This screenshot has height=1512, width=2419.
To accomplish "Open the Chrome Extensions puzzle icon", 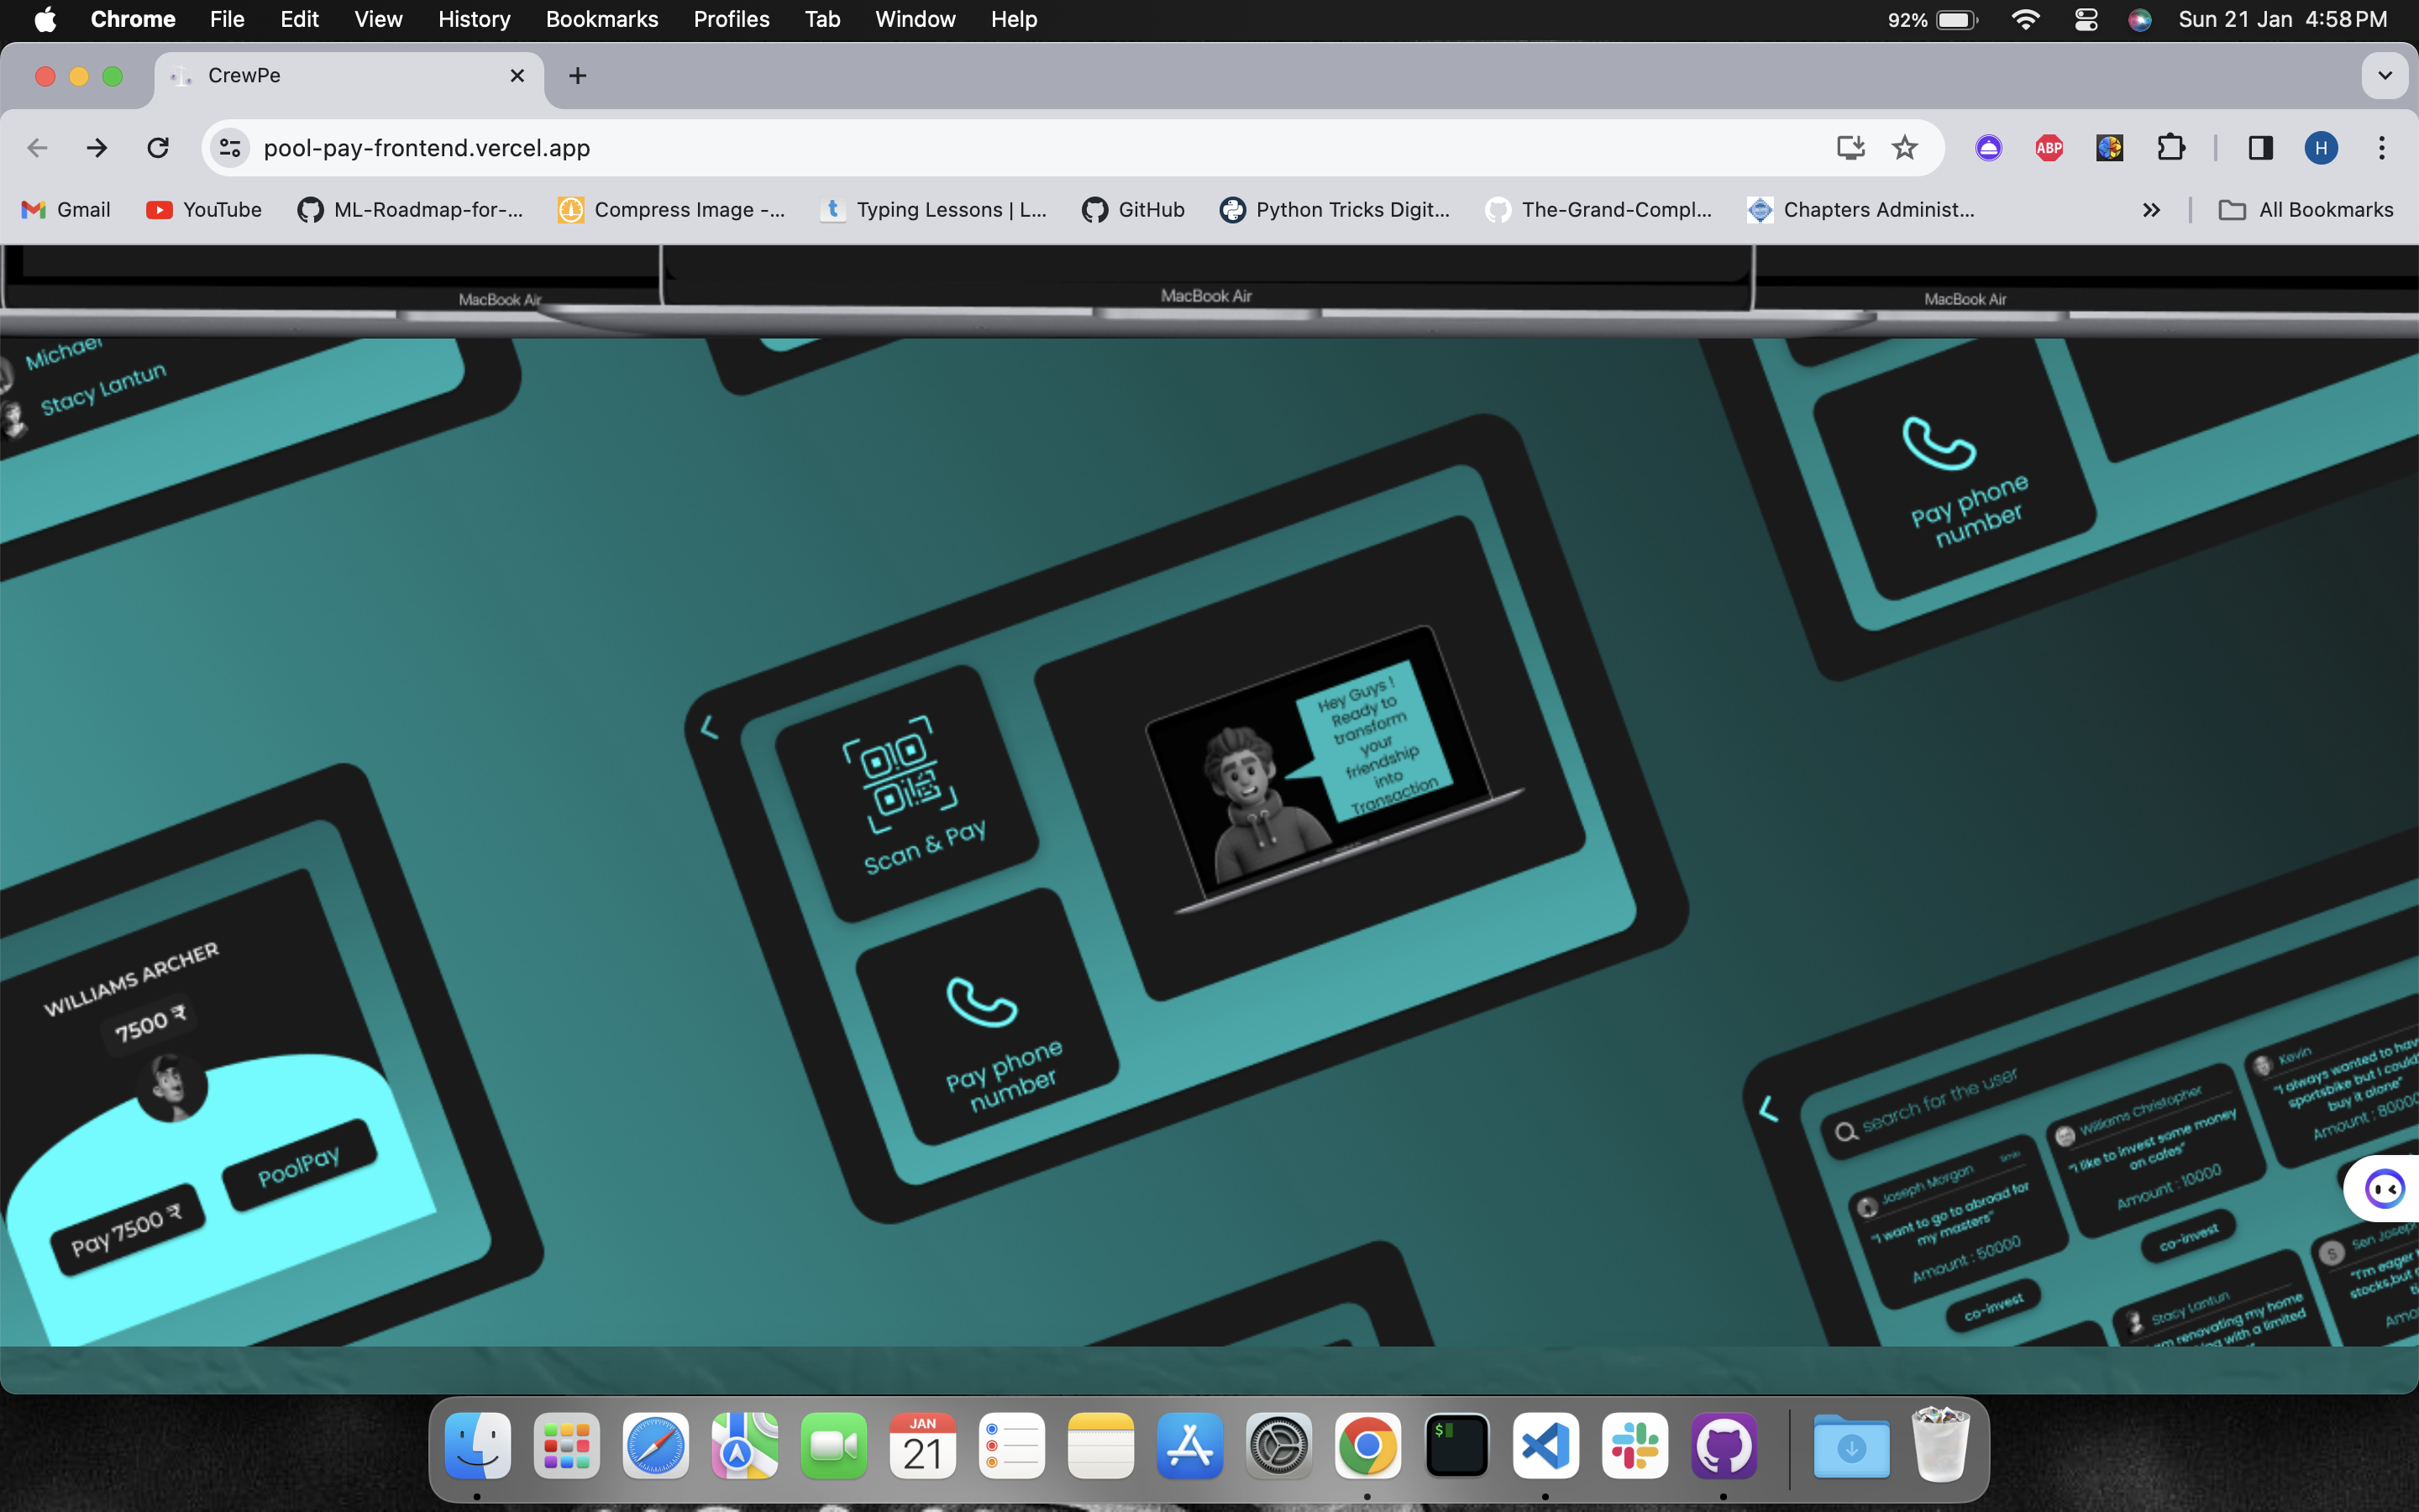I will tap(2170, 148).
